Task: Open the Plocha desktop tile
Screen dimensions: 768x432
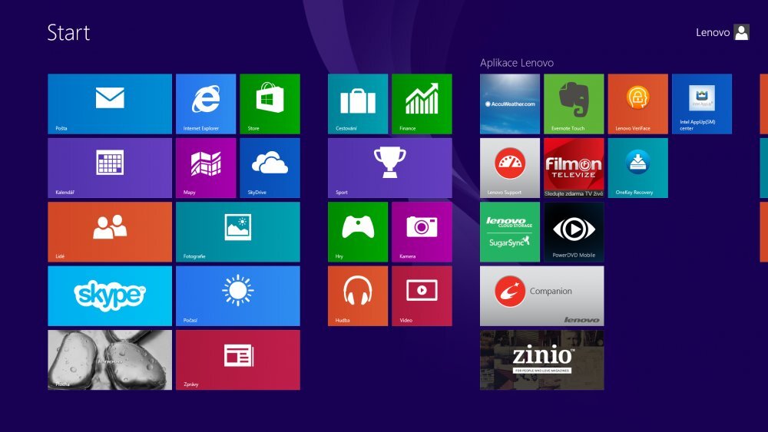Action: 110,360
